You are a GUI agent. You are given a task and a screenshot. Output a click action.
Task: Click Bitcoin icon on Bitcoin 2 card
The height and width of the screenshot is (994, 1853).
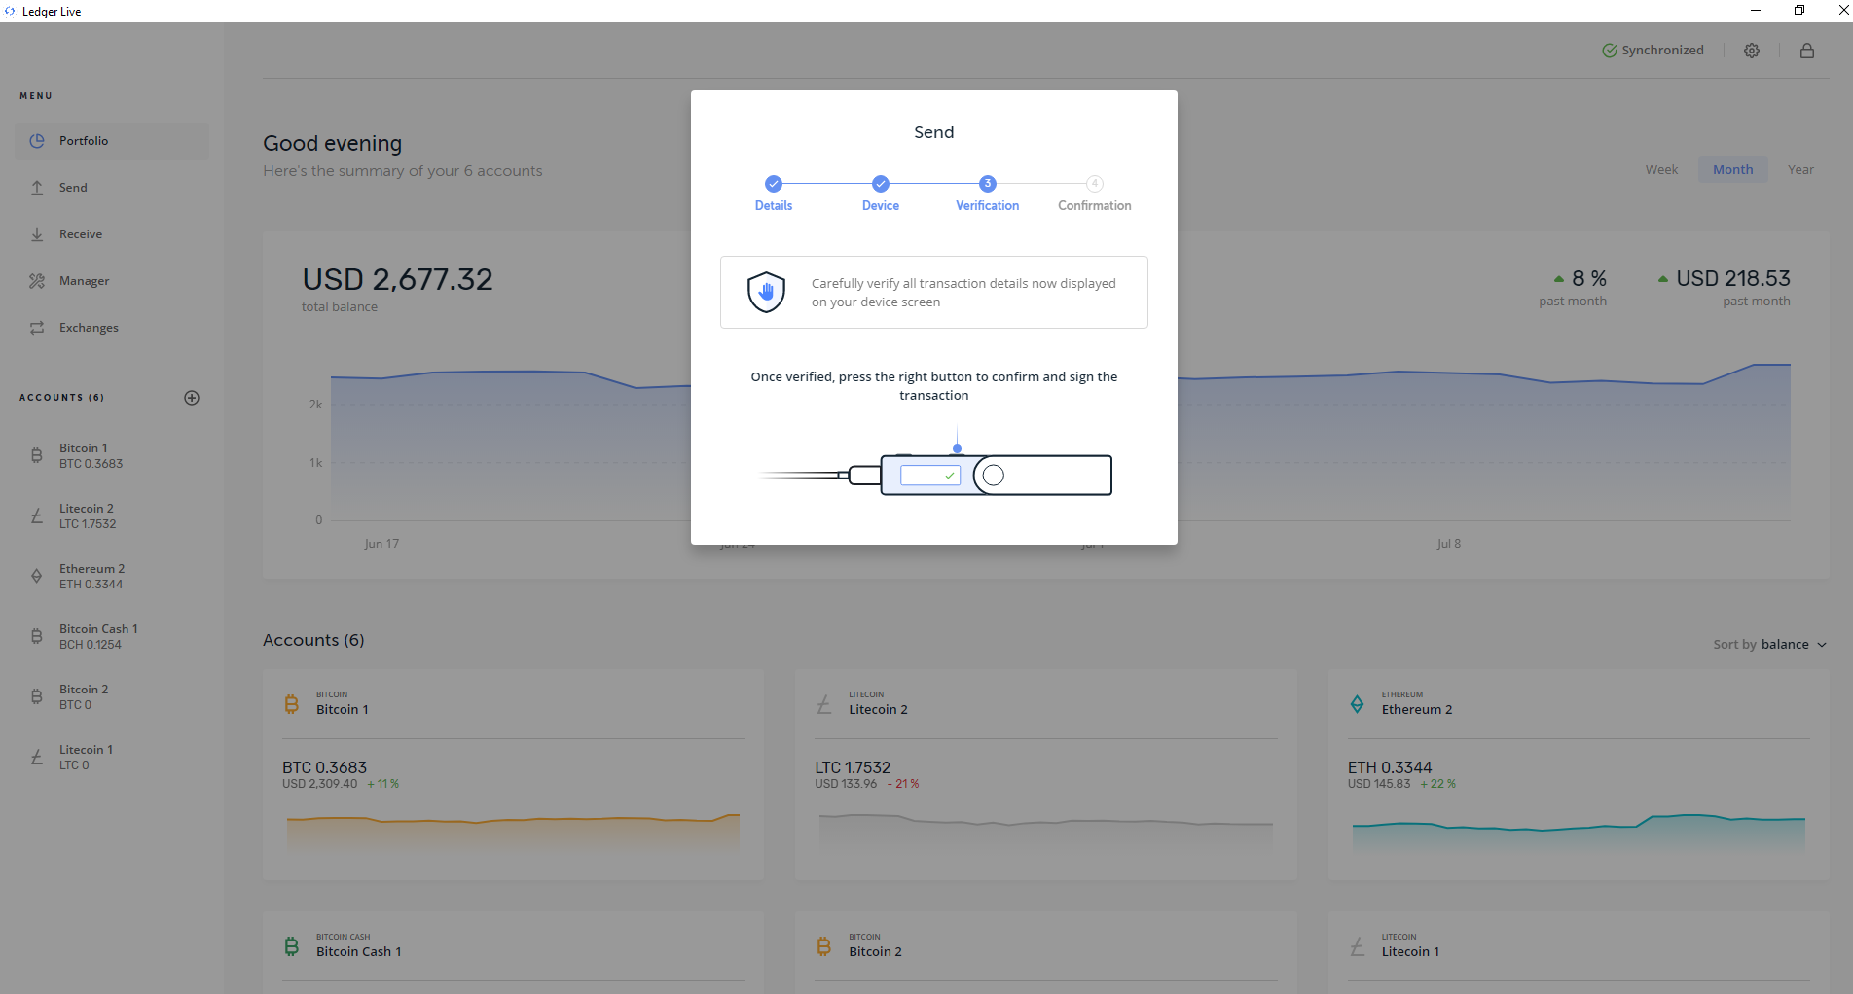click(x=824, y=946)
